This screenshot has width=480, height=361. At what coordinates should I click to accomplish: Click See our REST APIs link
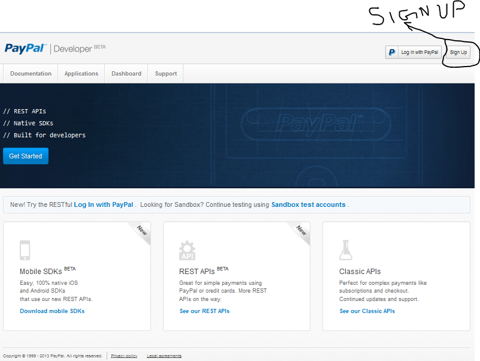point(204,311)
